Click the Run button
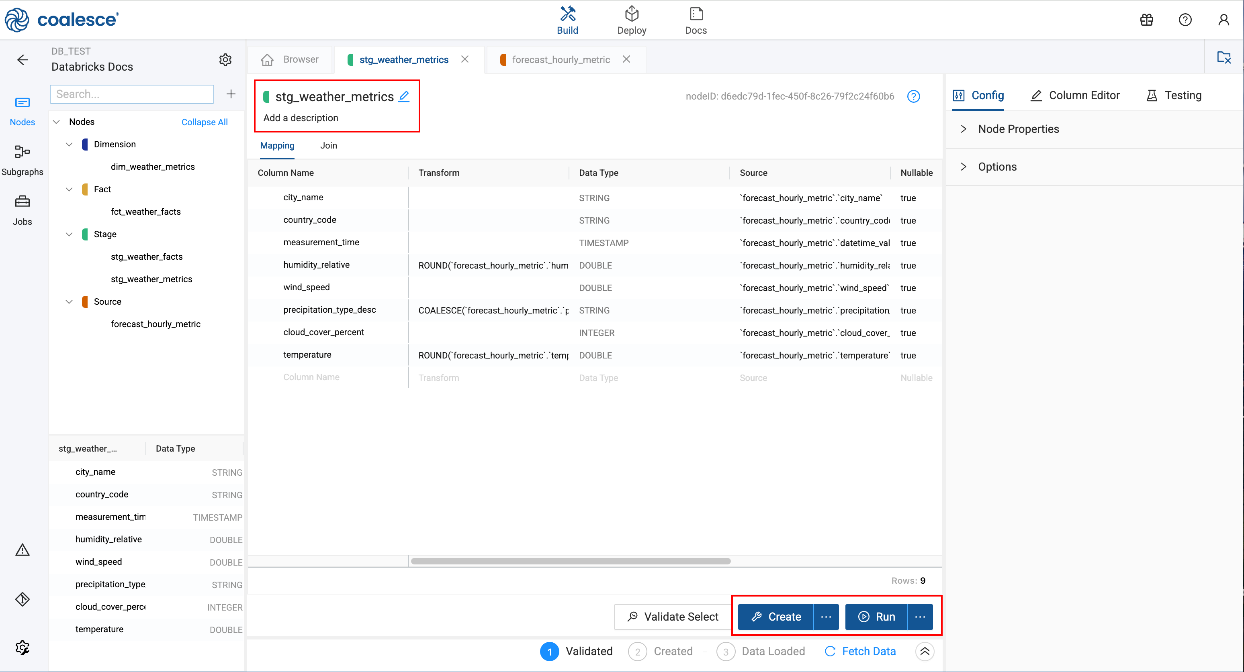This screenshot has height=672, width=1244. 876,617
